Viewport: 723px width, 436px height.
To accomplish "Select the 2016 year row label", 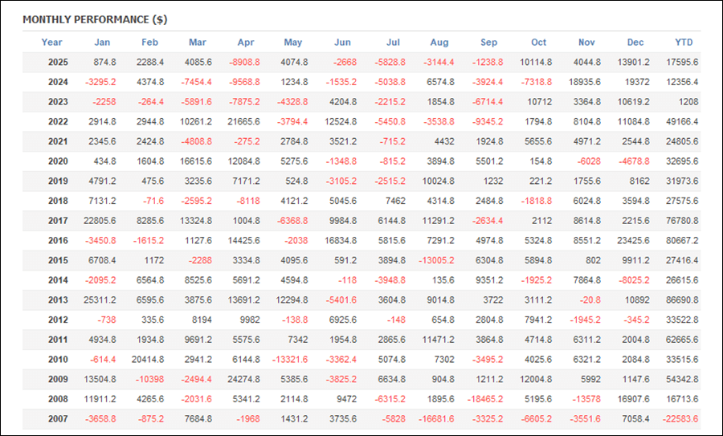I will coord(56,241).
